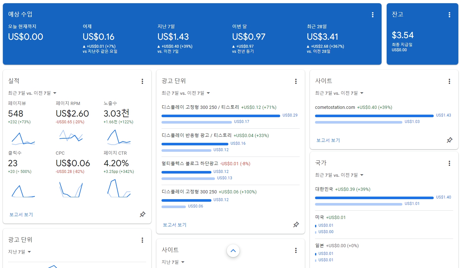Expand 국가 card date range dropdown
This screenshot has height=268, width=466.
339,175
